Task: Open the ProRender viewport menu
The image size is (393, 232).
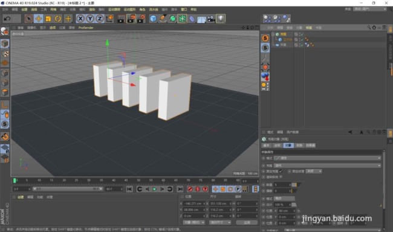Action: tap(86, 28)
